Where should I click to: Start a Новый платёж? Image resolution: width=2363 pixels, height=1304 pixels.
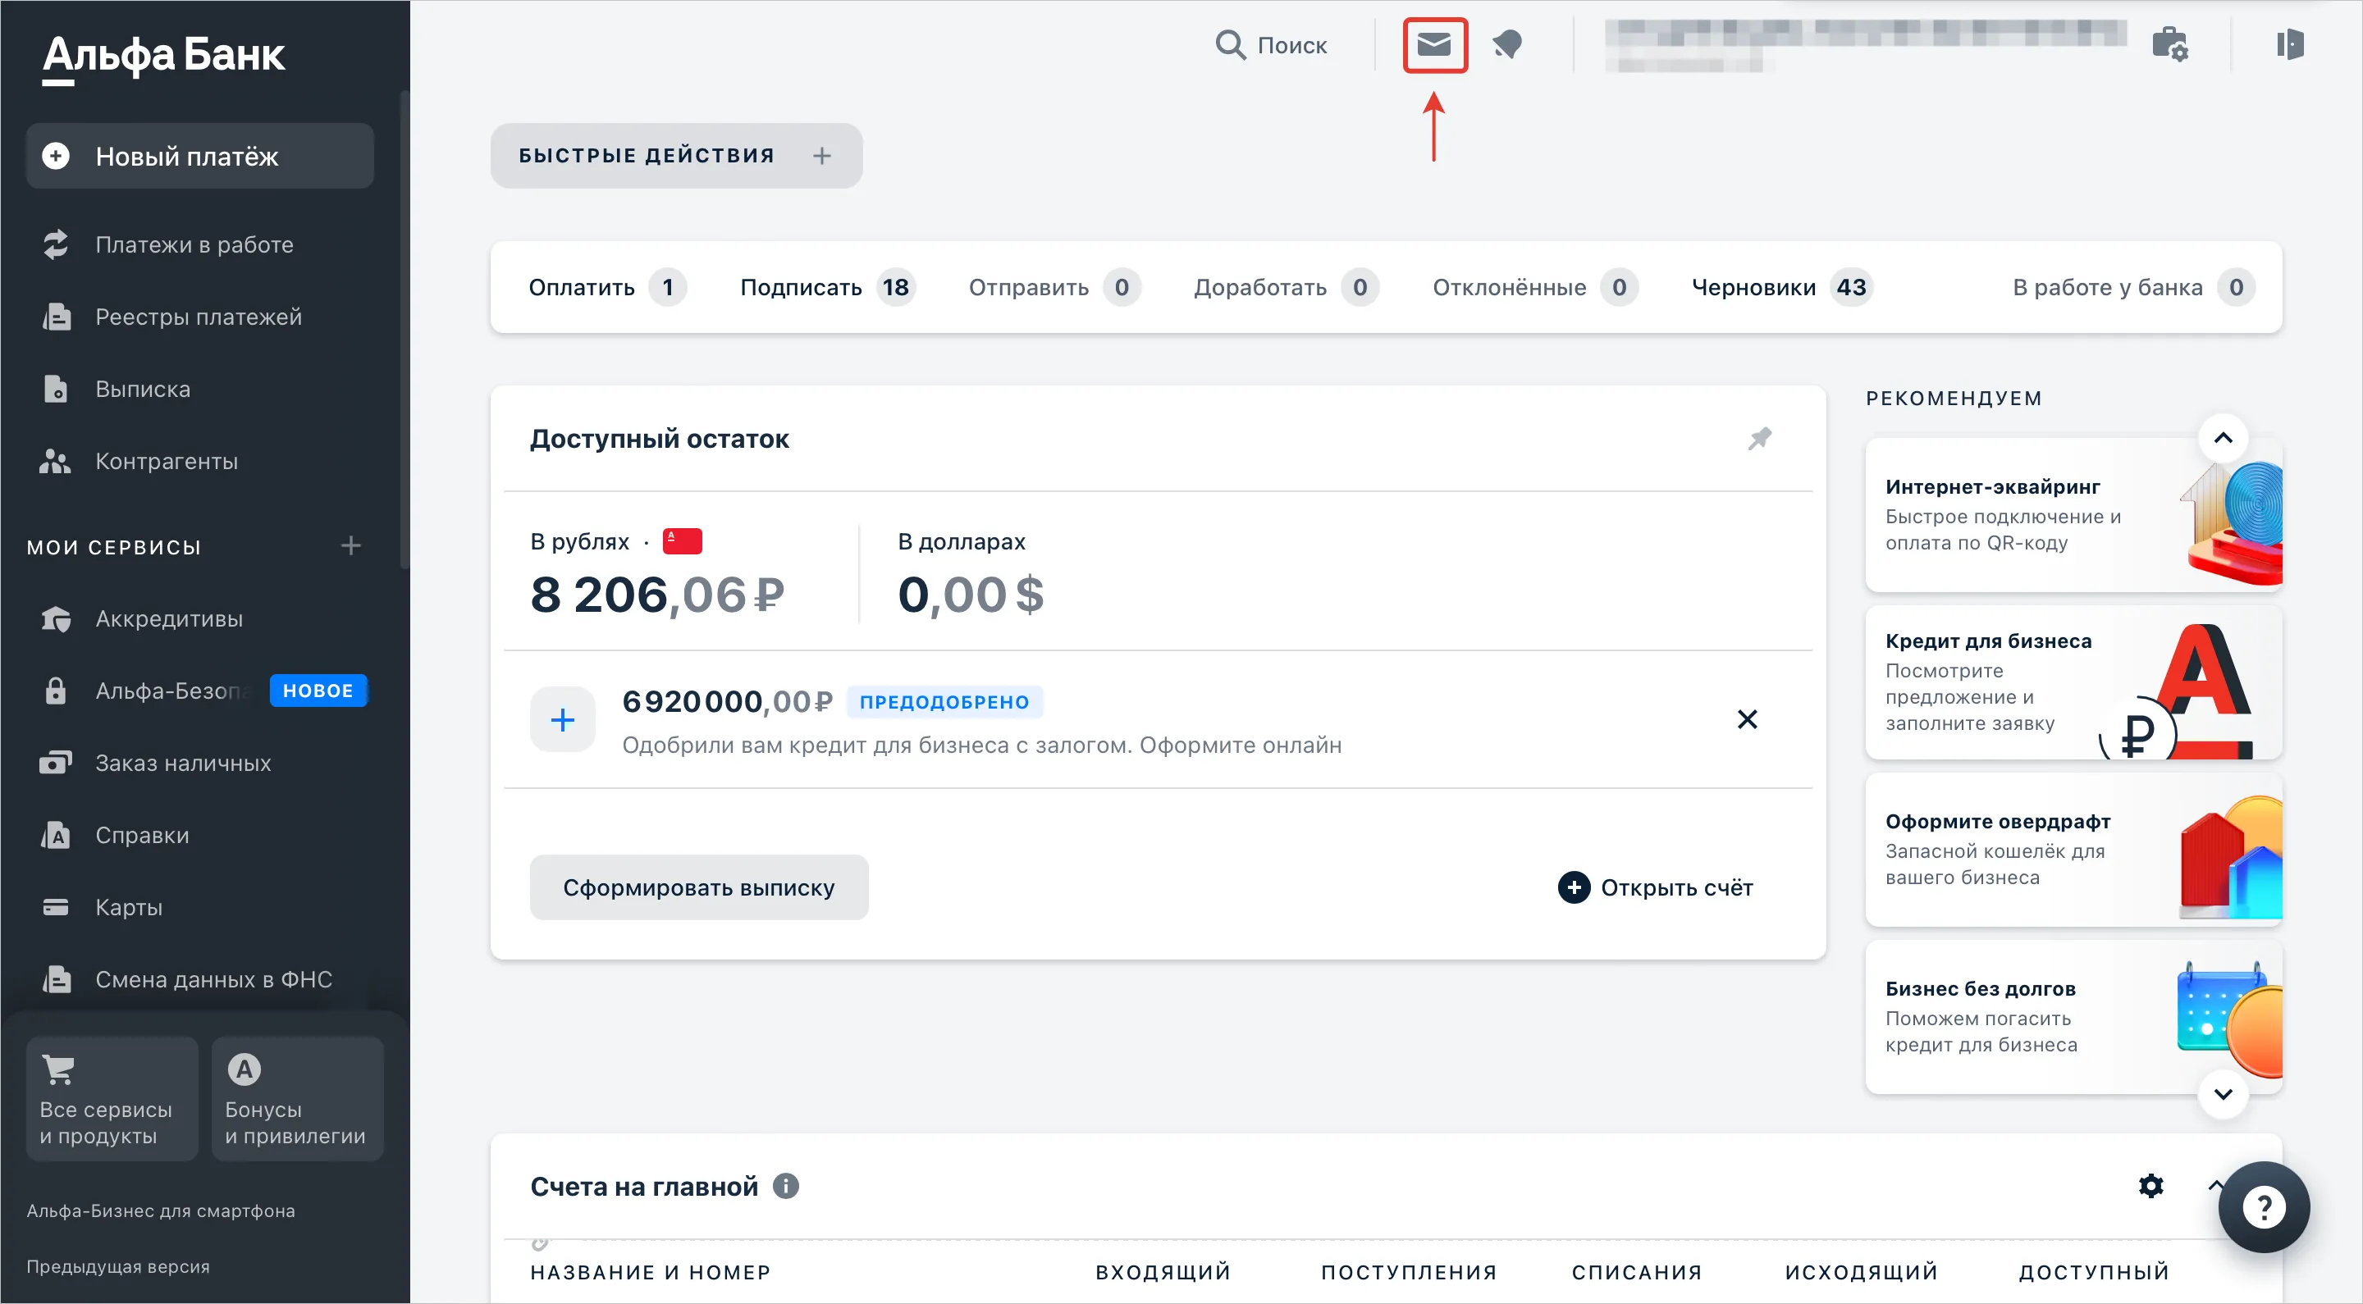coord(200,156)
